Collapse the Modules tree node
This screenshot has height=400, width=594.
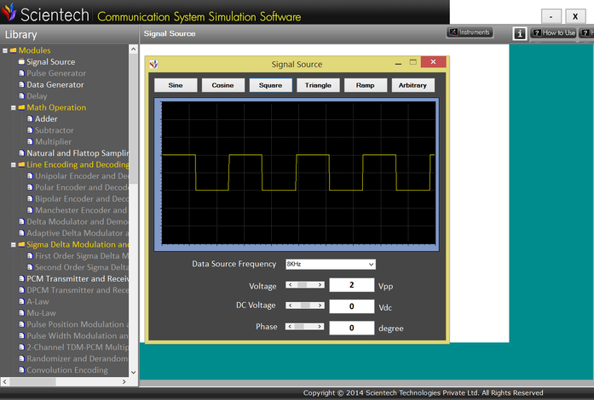5,50
